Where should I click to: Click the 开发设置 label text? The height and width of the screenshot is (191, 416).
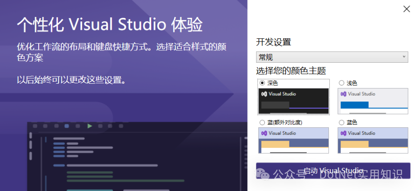[273, 42]
